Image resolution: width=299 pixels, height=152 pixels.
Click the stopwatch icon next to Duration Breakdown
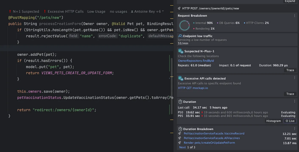click(180, 129)
